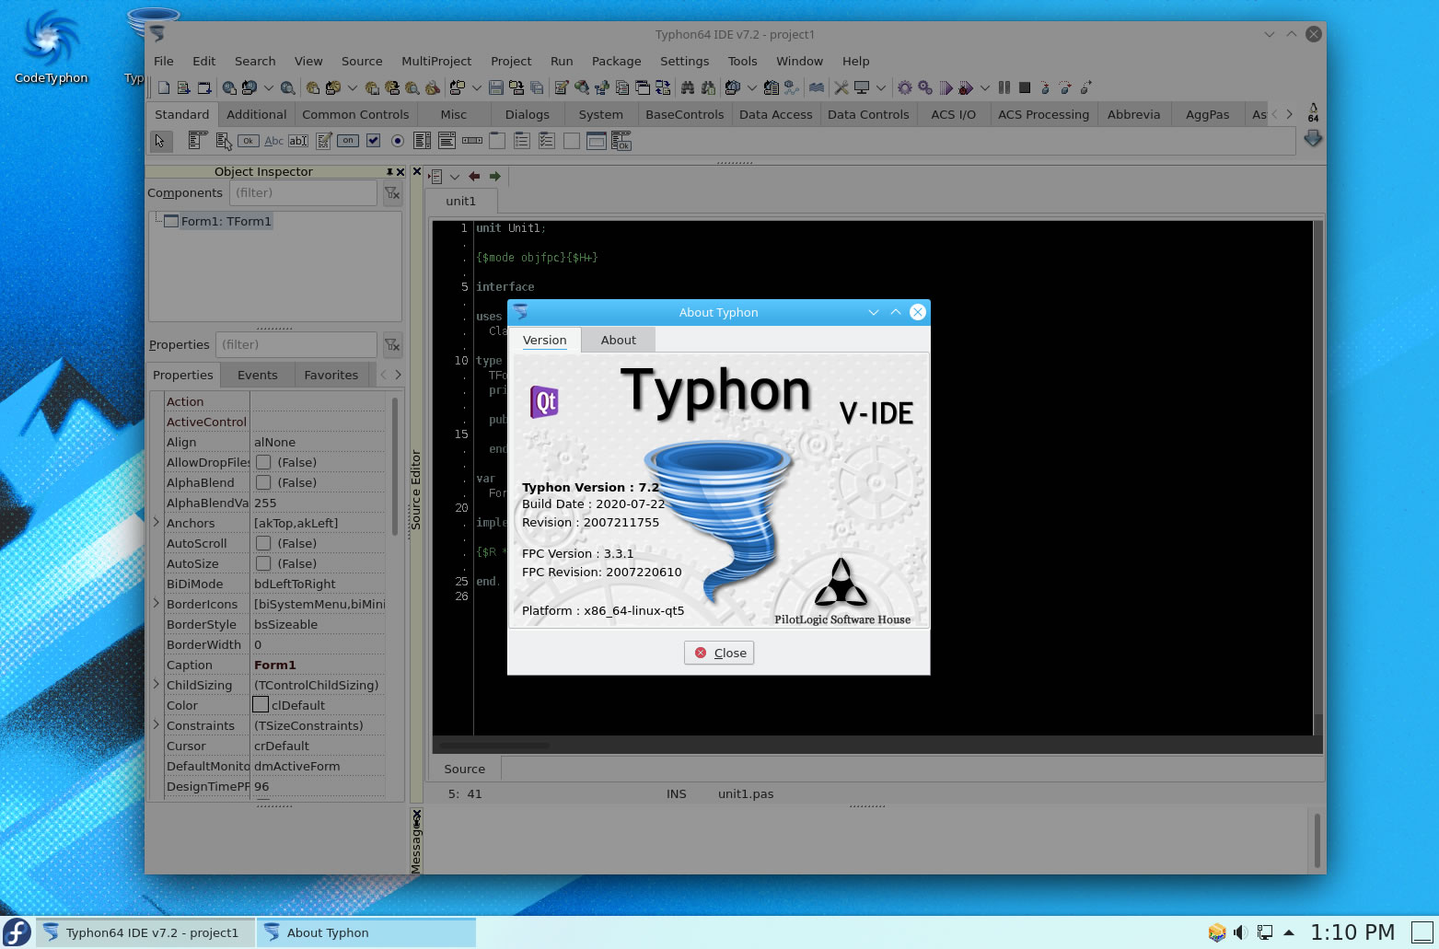Toggle the AllowDropFiles checkbox

tap(263, 462)
